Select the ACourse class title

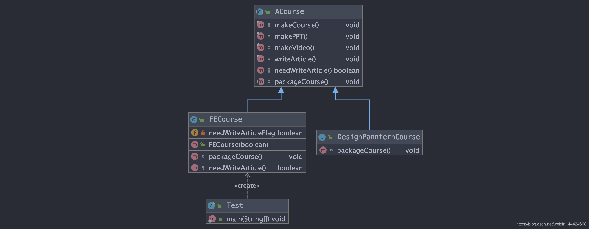pos(289,12)
